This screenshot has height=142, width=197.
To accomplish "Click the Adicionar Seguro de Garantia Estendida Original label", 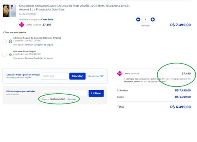I will (37, 38).
